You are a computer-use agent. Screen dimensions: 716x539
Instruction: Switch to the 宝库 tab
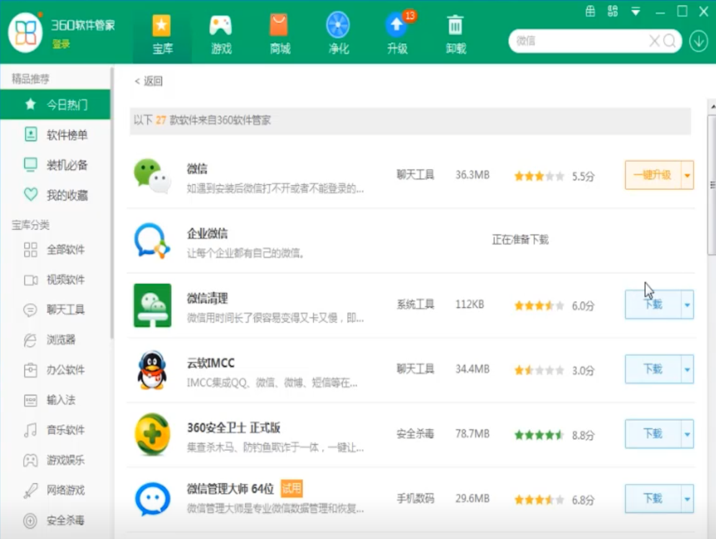[x=162, y=34]
